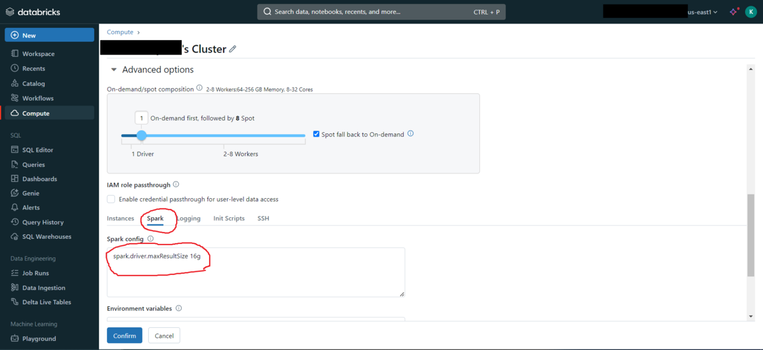This screenshot has height=350, width=763.
Task: Click the Confirm button
Action: click(x=125, y=335)
